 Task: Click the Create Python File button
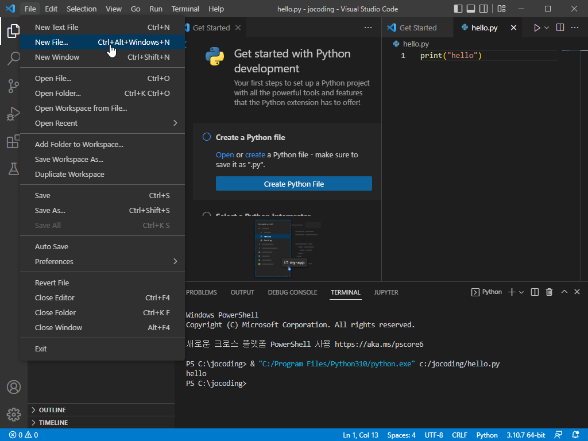pos(293,184)
